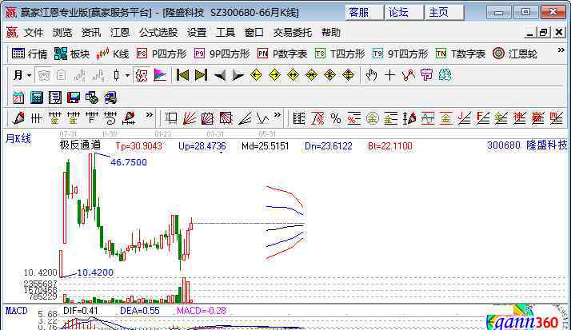Image resolution: width=571 pixels, height=330 pixels.
Task: Click the colored flag chart icon
Action: pos(160,75)
